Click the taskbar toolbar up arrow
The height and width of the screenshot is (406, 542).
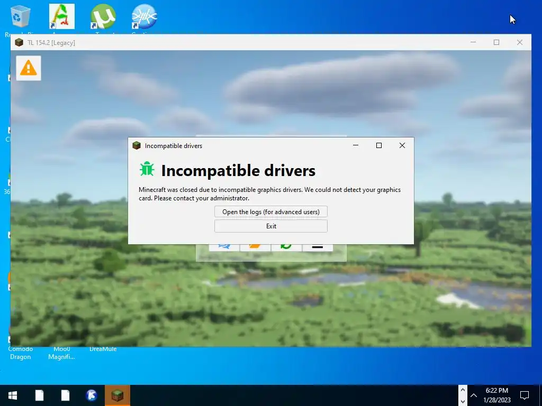[463, 390]
